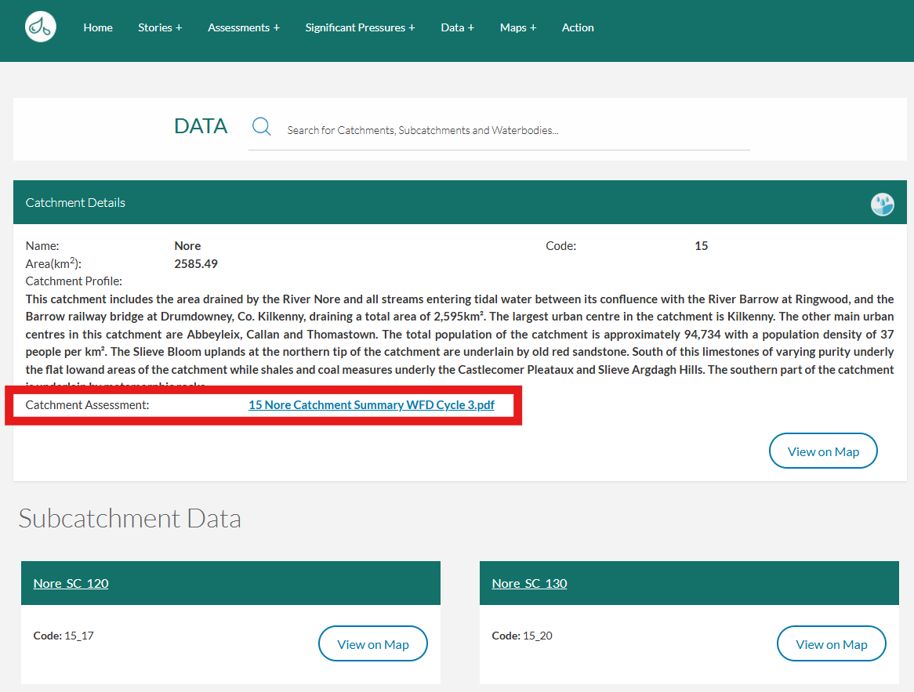The image size is (914, 692).
Task: Open the 15 Nore Catchment Summary PDF link
Action: 371,405
